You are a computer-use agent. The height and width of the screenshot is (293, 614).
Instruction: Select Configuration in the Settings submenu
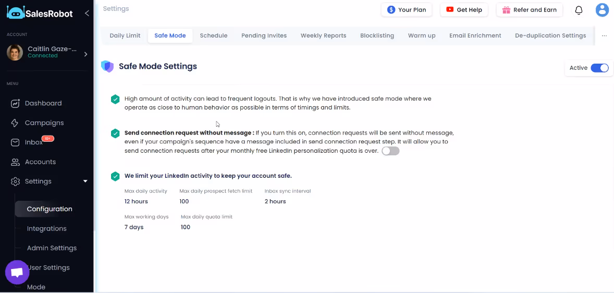pyautogui.click(x=50, y=209)
